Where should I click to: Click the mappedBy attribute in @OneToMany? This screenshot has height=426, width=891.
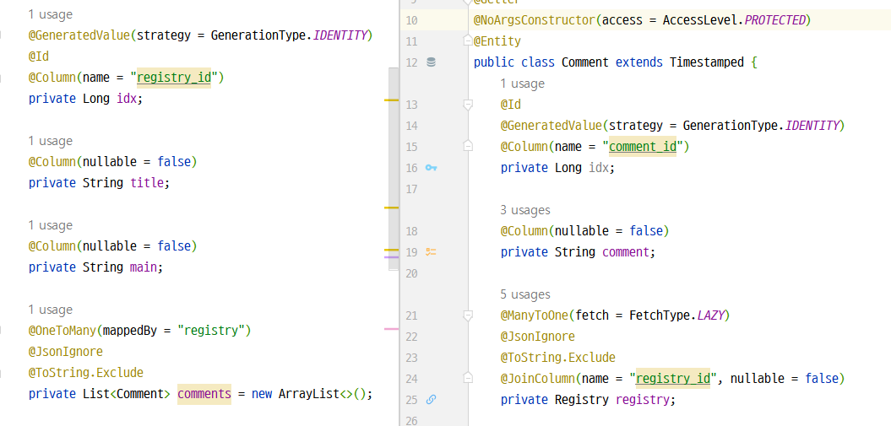[129, 330]
